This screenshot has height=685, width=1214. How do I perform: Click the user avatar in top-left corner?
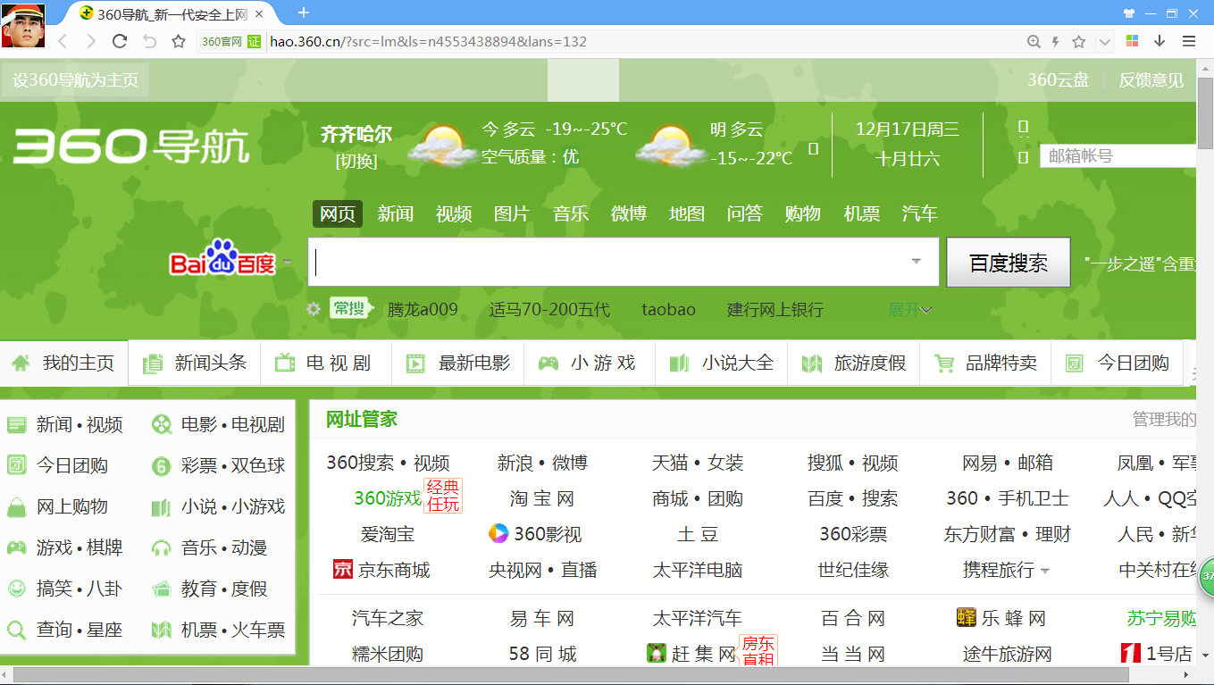click(23, 24)
